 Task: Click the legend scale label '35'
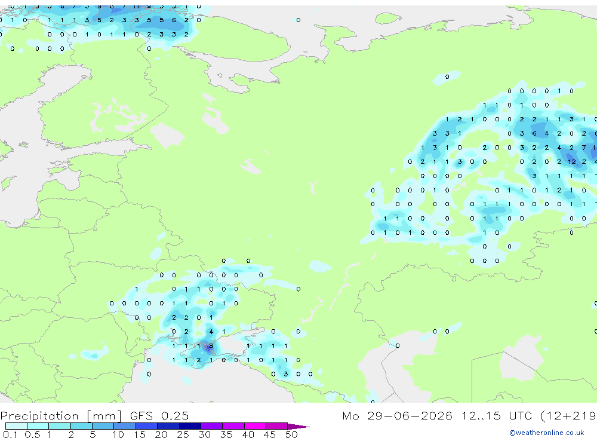pos(226,434)
